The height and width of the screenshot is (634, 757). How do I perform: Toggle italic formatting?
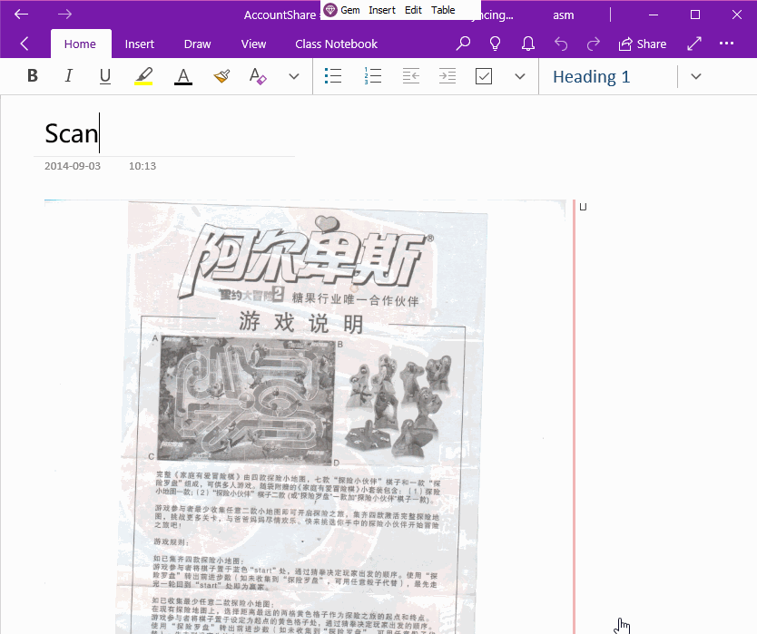[69, 76]
